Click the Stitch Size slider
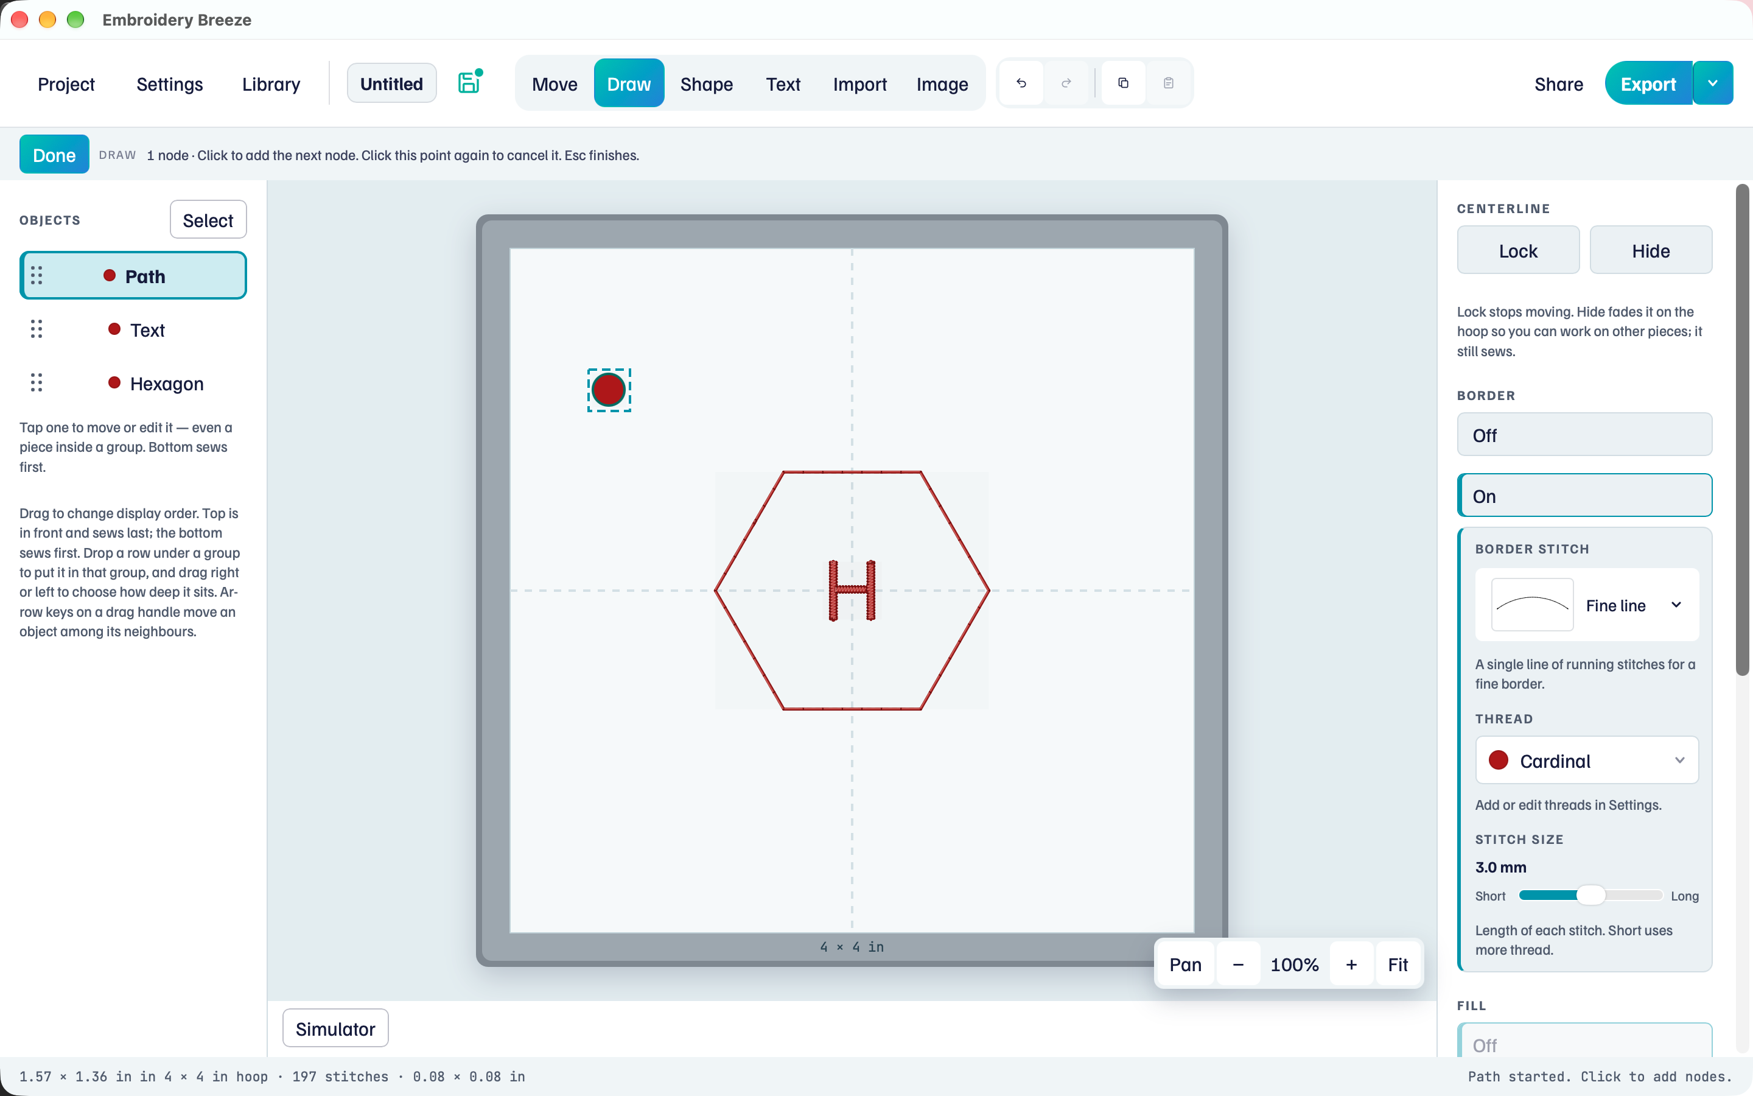The image size is (1753, 1096). point(1590,895)
